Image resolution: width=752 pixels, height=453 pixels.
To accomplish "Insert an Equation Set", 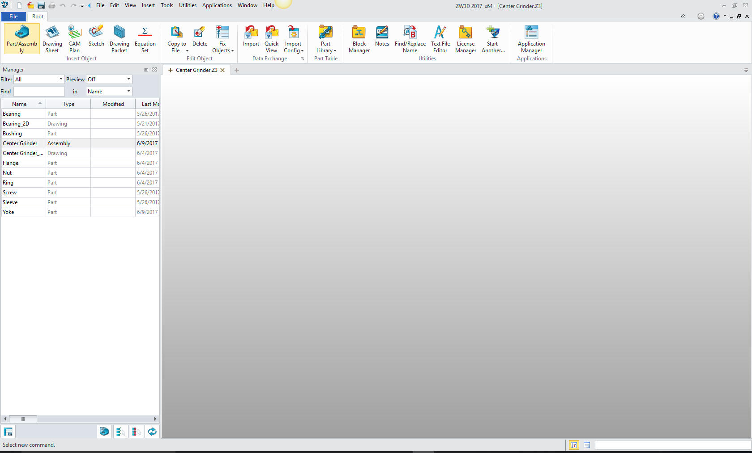I will [x=145, y=39].
